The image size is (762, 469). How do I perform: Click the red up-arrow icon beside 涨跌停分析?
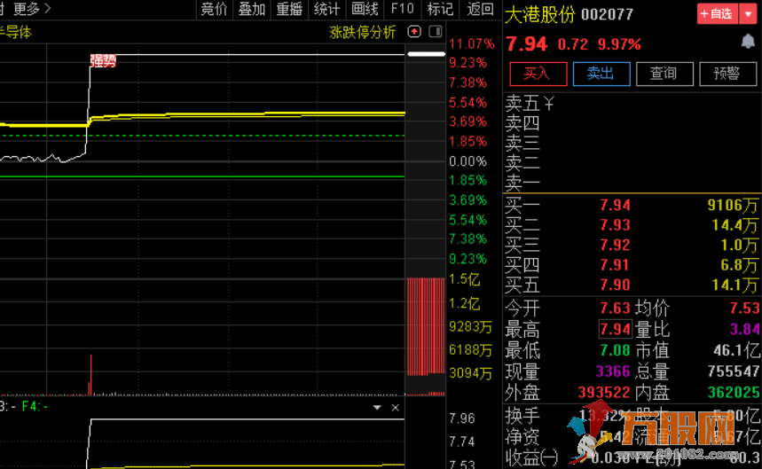[414, 32]
